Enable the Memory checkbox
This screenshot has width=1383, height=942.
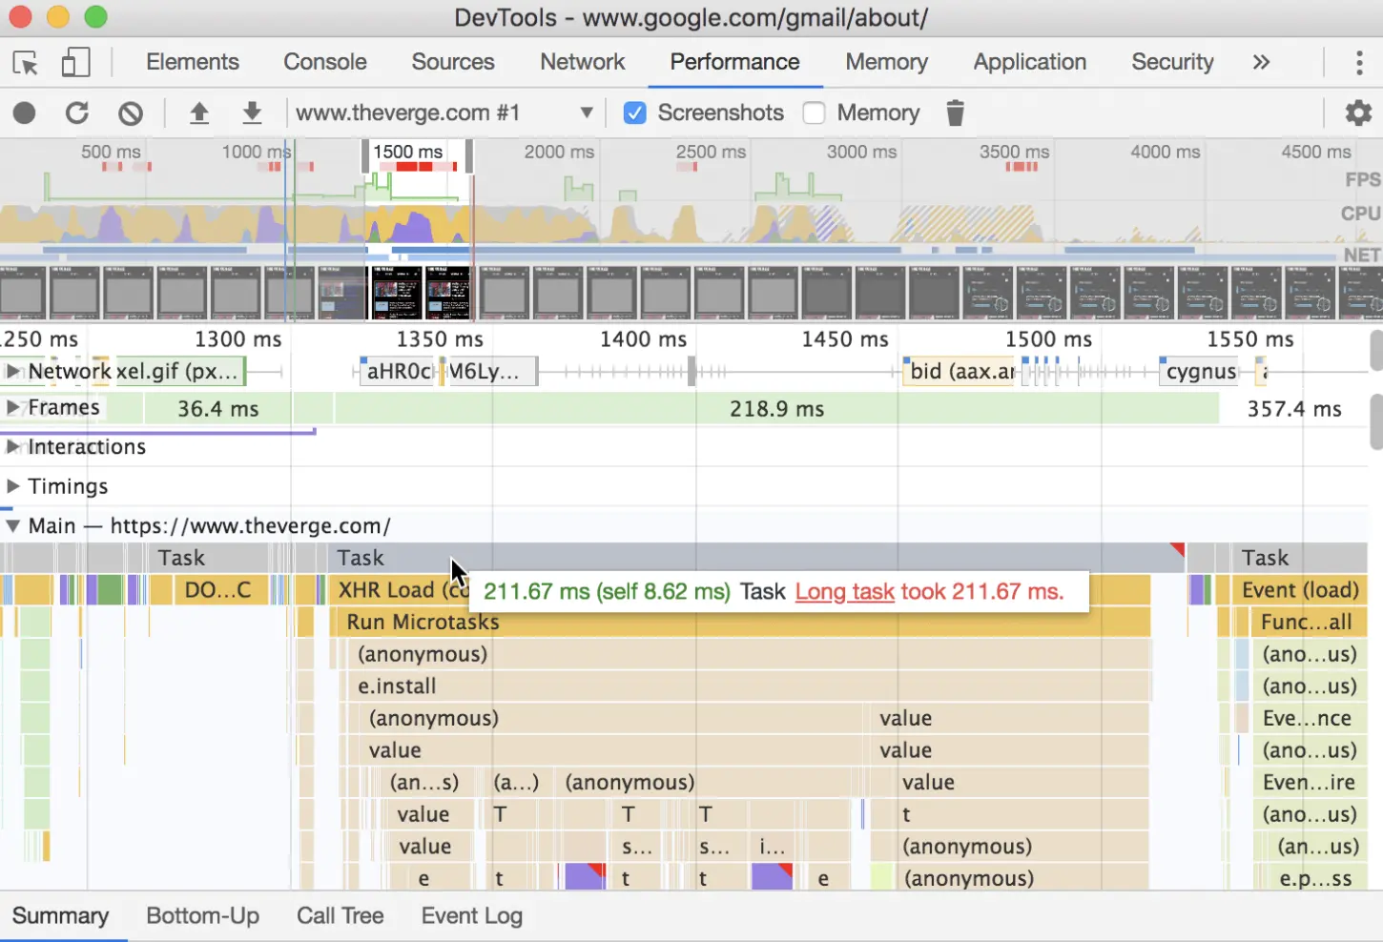point(814,113)
